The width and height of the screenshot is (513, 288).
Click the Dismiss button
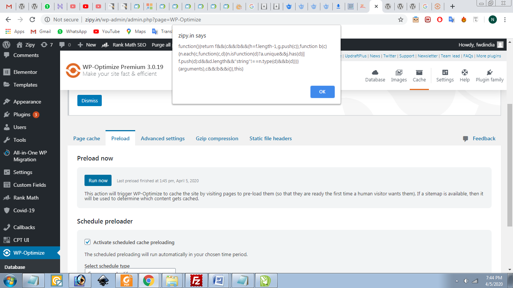(x=89, y=100)
